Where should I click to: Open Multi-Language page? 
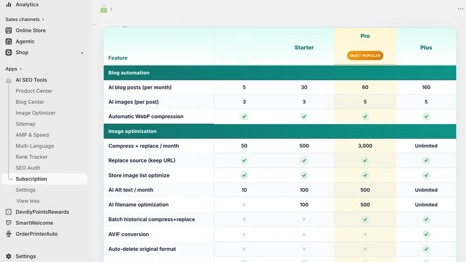click(35, 146)
